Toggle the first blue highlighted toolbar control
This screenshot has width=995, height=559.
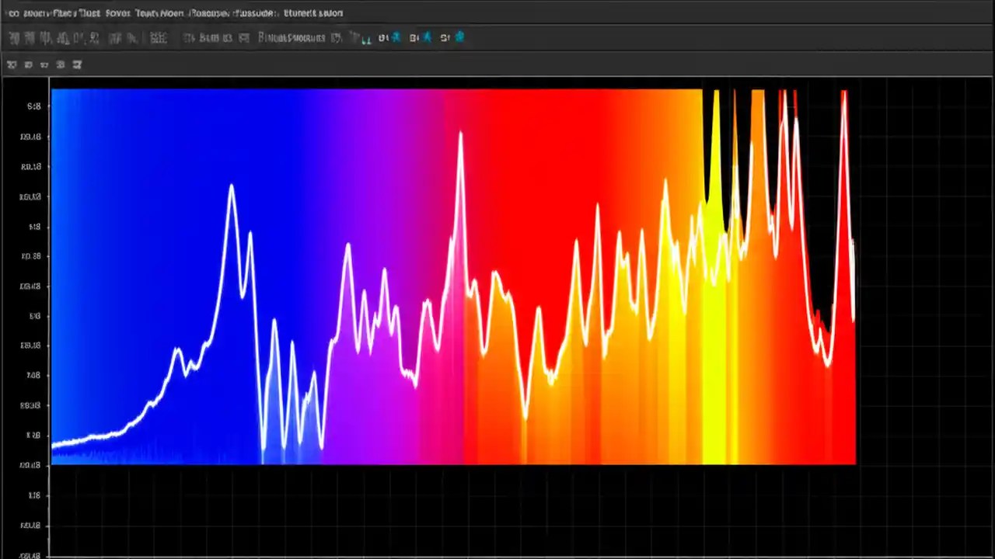396,37
